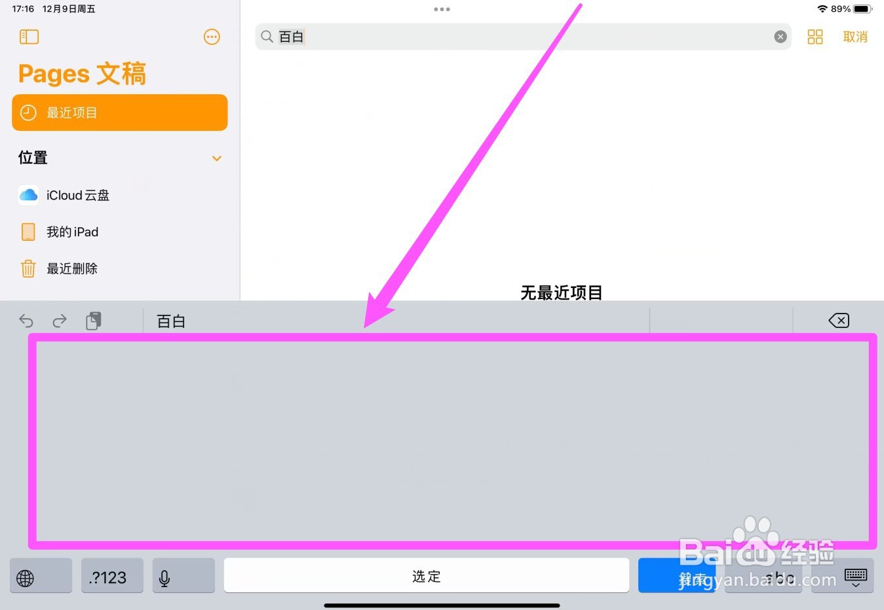The image size is (884, 610).
Task: Open the three-dot multitasking menu at top
Action: [x=442, y=9]
